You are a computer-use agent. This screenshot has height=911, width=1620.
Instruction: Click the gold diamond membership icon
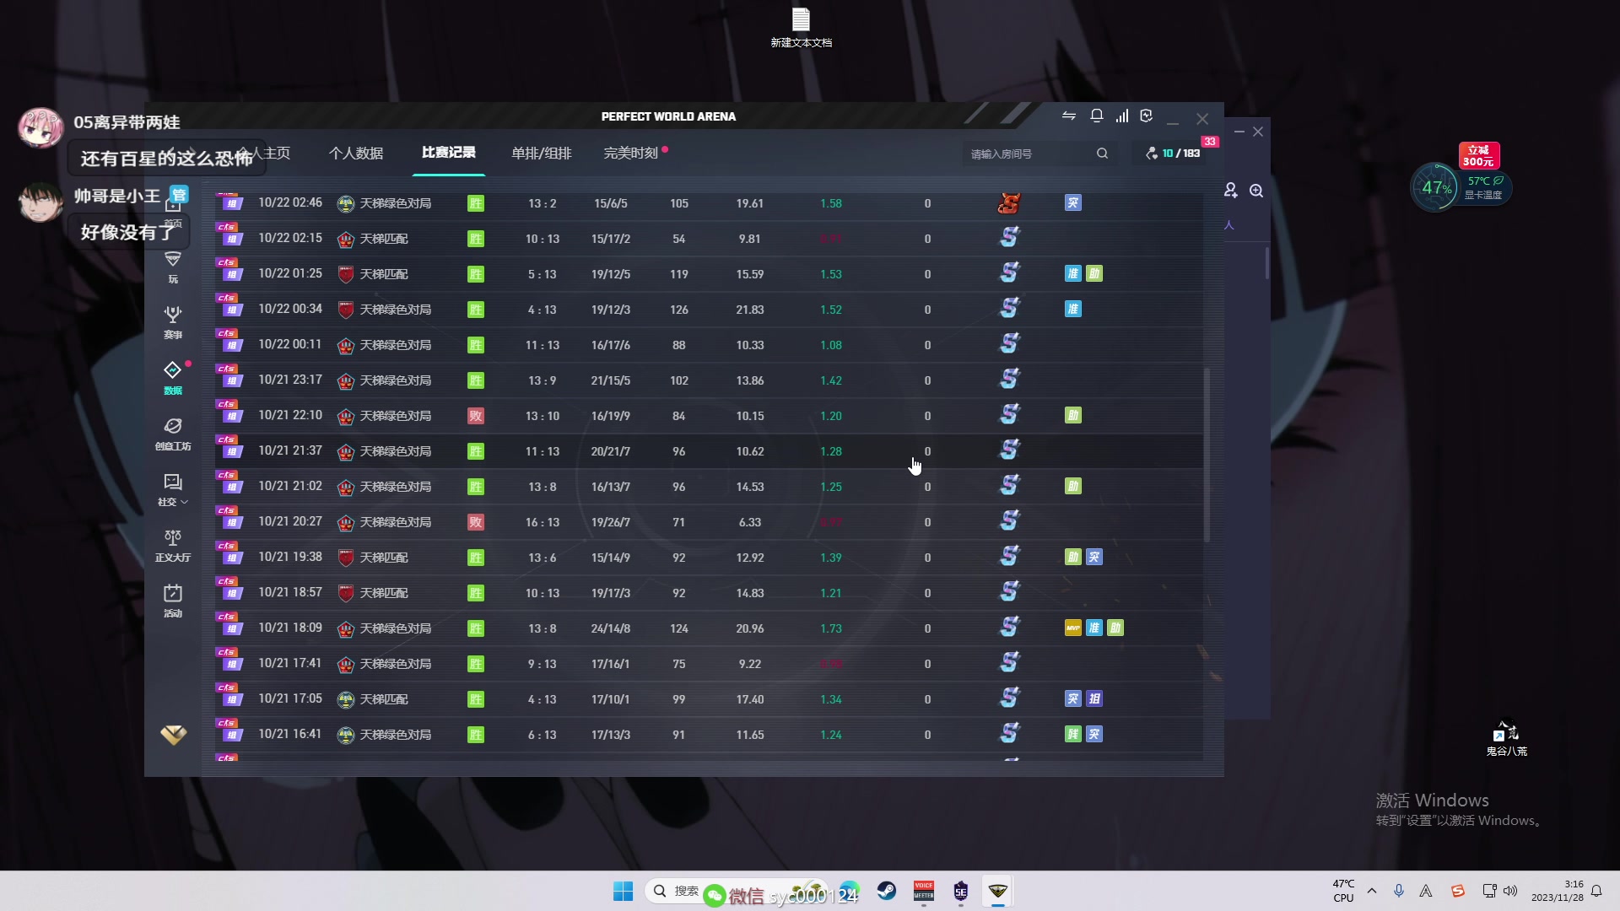click(174, 735)
